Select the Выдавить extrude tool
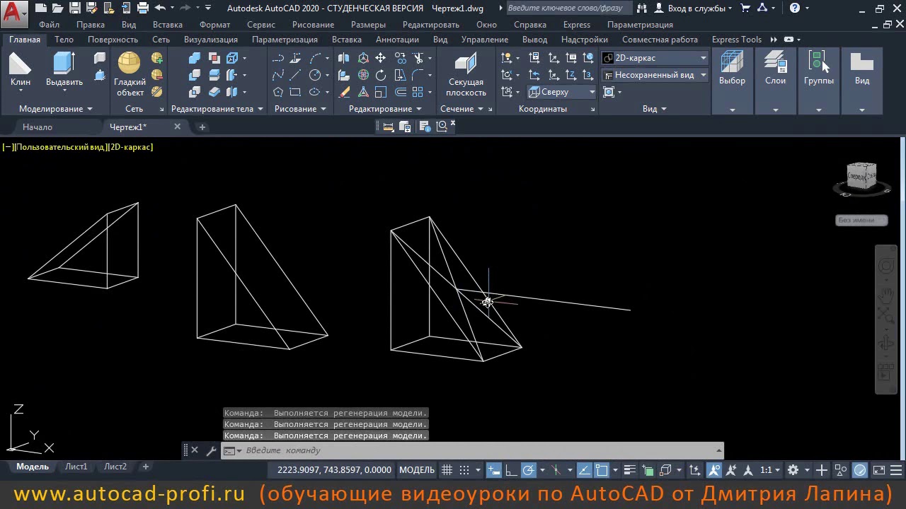Screen dimensions: 906x509 (x=64, y=70)
